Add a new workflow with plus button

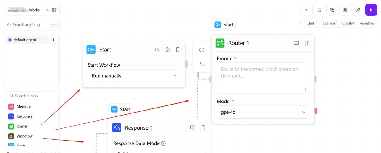(53, 40)
